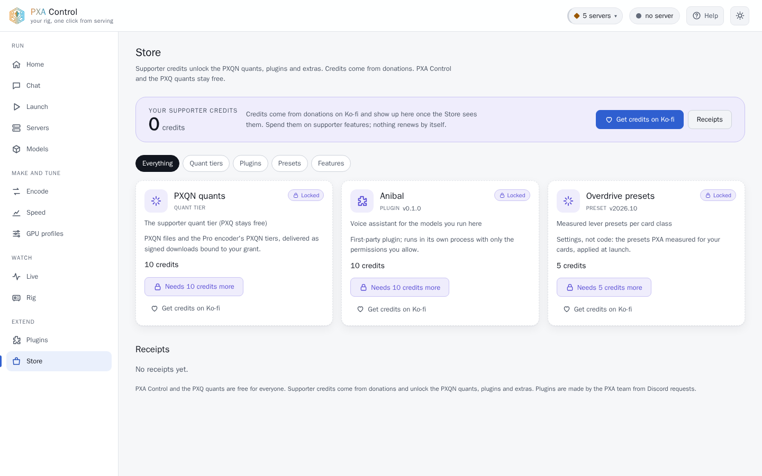762x476 pixels.
Task: Click the PXQN quants card icon
Action: (x=156, y=201)
